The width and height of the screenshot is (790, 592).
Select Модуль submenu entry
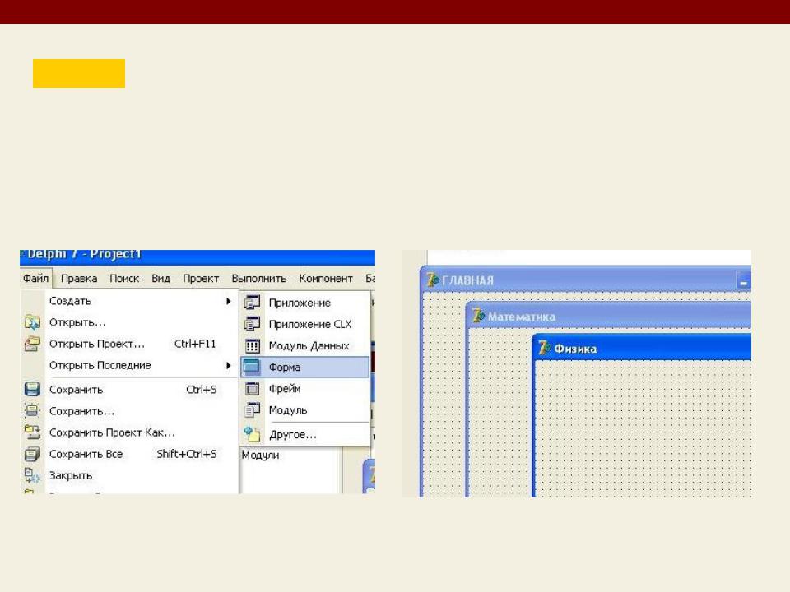click(x=305, y=410)
